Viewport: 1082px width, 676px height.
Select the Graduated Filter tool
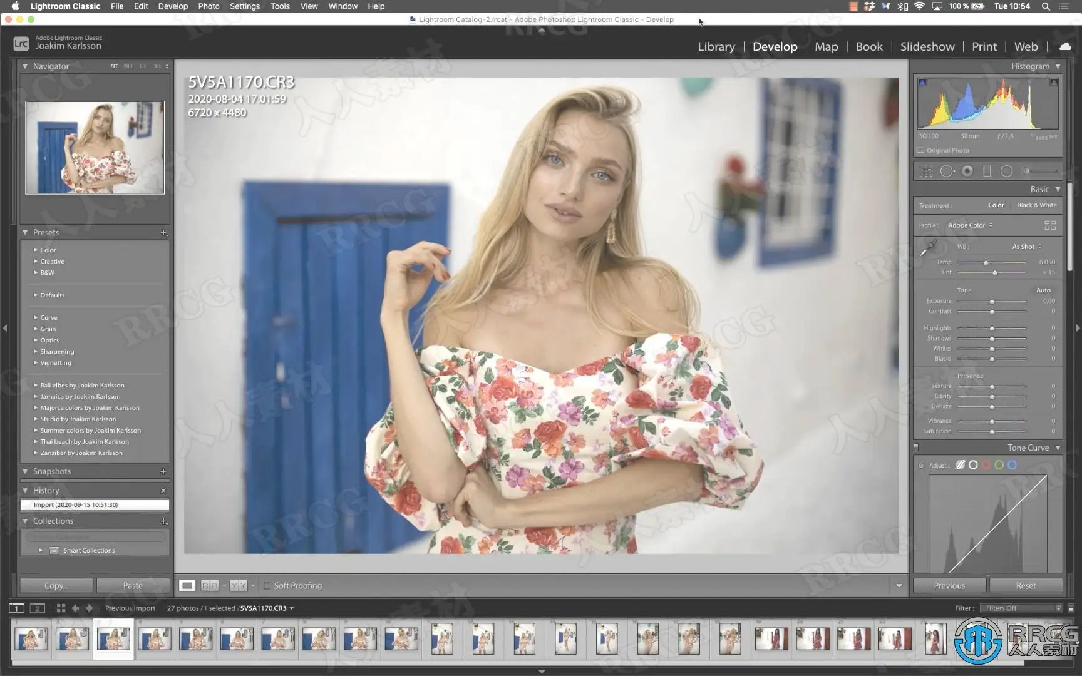tap(987, 171)
